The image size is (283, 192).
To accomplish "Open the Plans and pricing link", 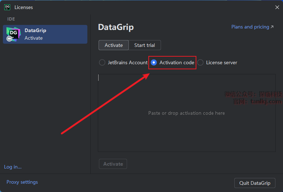I will tap(250, 27).
